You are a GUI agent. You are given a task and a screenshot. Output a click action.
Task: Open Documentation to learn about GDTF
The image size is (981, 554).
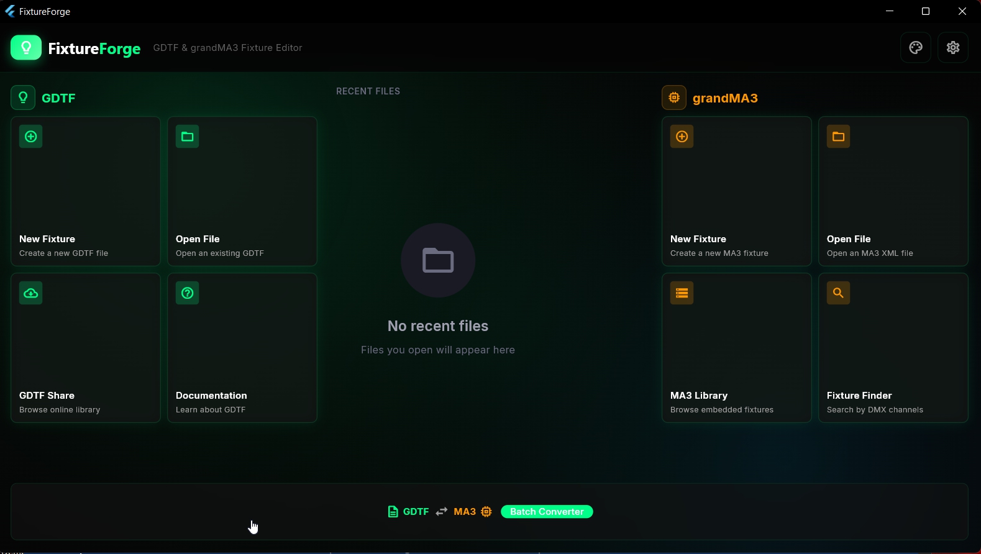(x=242, y=348)
